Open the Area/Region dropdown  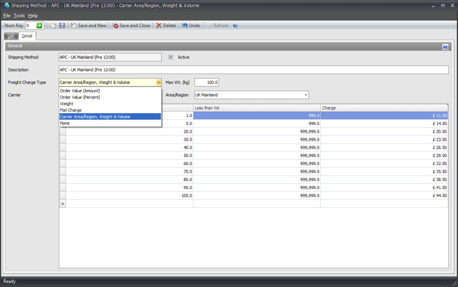(x=307, y=95)
